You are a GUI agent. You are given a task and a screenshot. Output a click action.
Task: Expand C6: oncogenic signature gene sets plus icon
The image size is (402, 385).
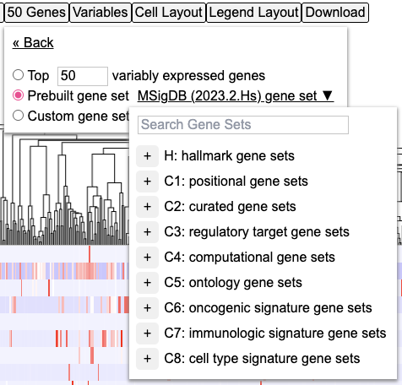tap(147, 308)
